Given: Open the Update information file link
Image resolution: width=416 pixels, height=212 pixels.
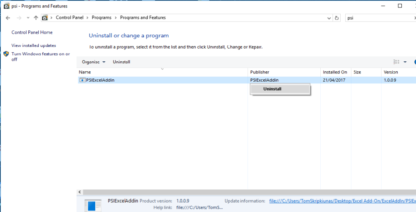Looking at the screenshot, I should [x=342, y=201].
